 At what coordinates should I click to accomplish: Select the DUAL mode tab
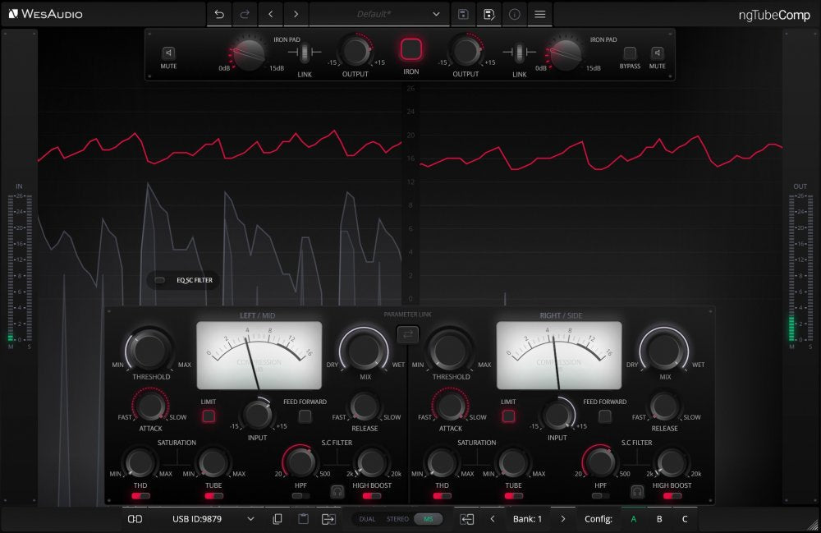click(x=367, y=519)
